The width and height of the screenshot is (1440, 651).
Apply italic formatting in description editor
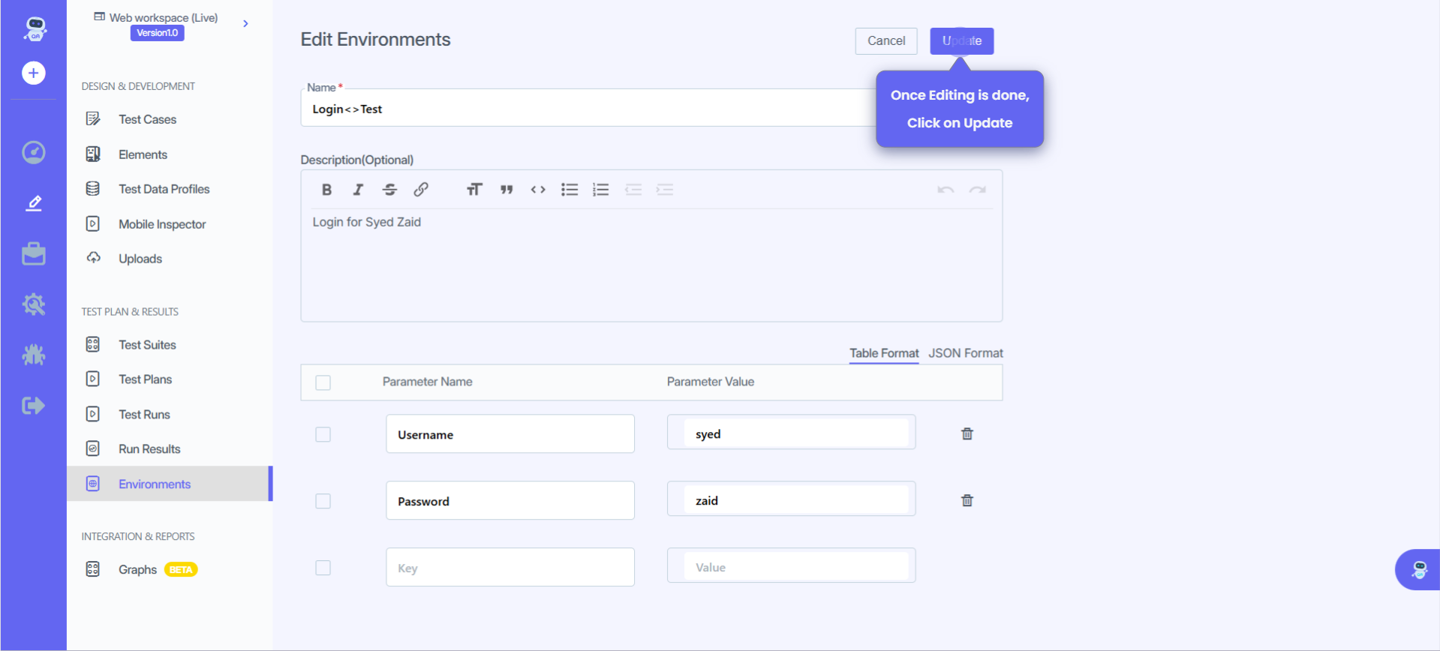pos(358,190)
